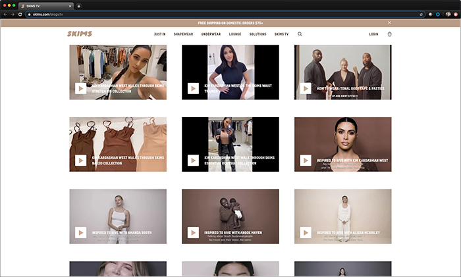This screenshot has width=461, height=277.
Task: Play the SKIMS Waist Trainer video
Action: [193, 88]
